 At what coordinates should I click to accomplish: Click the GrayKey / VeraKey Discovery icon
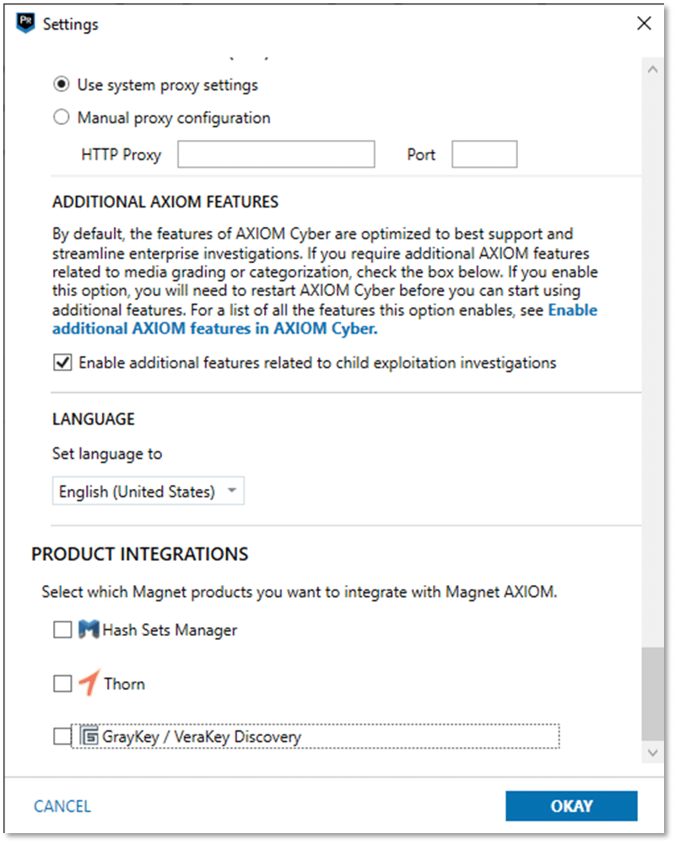89,736
